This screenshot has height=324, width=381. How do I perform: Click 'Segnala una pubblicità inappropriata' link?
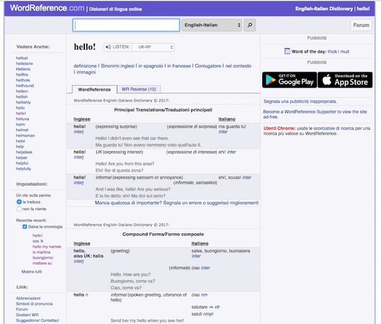[300, 101]
